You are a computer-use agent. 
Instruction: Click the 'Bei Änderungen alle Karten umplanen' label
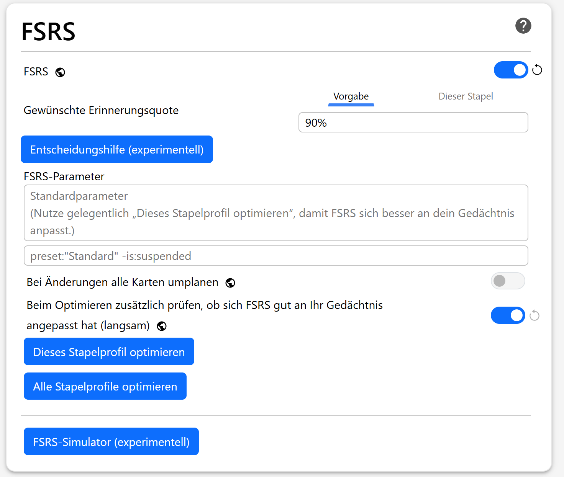tap(123, 282)
